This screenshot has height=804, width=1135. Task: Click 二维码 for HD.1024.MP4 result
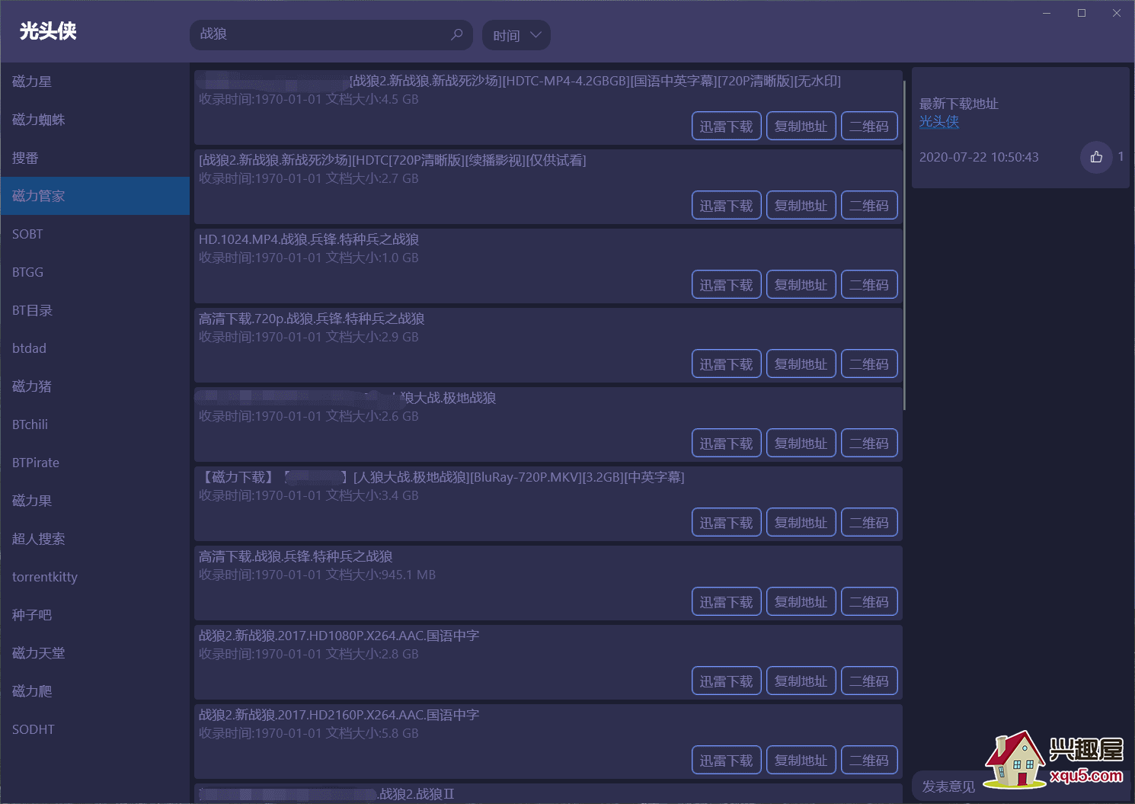[869, 285]
